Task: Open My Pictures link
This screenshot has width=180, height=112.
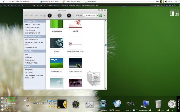Action: point(29,57)
